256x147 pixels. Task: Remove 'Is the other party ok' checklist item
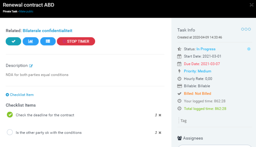(x=160, y=132)
